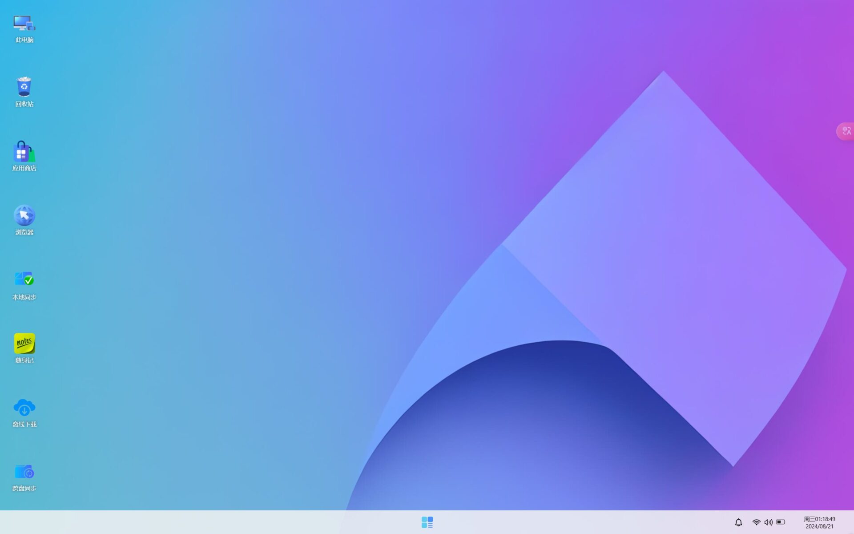Screen dimensions: 854x534
Task: Click the volume speaker tray icon
Action: (768, 522)
